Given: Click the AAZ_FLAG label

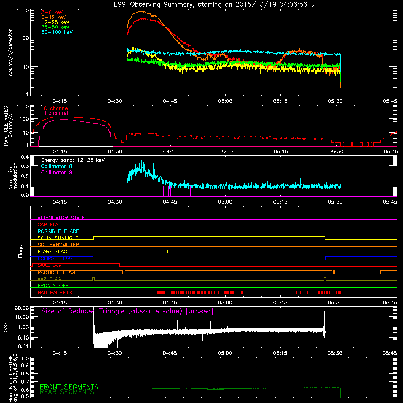Looking at the screenshot, I should tap(49, 279).
